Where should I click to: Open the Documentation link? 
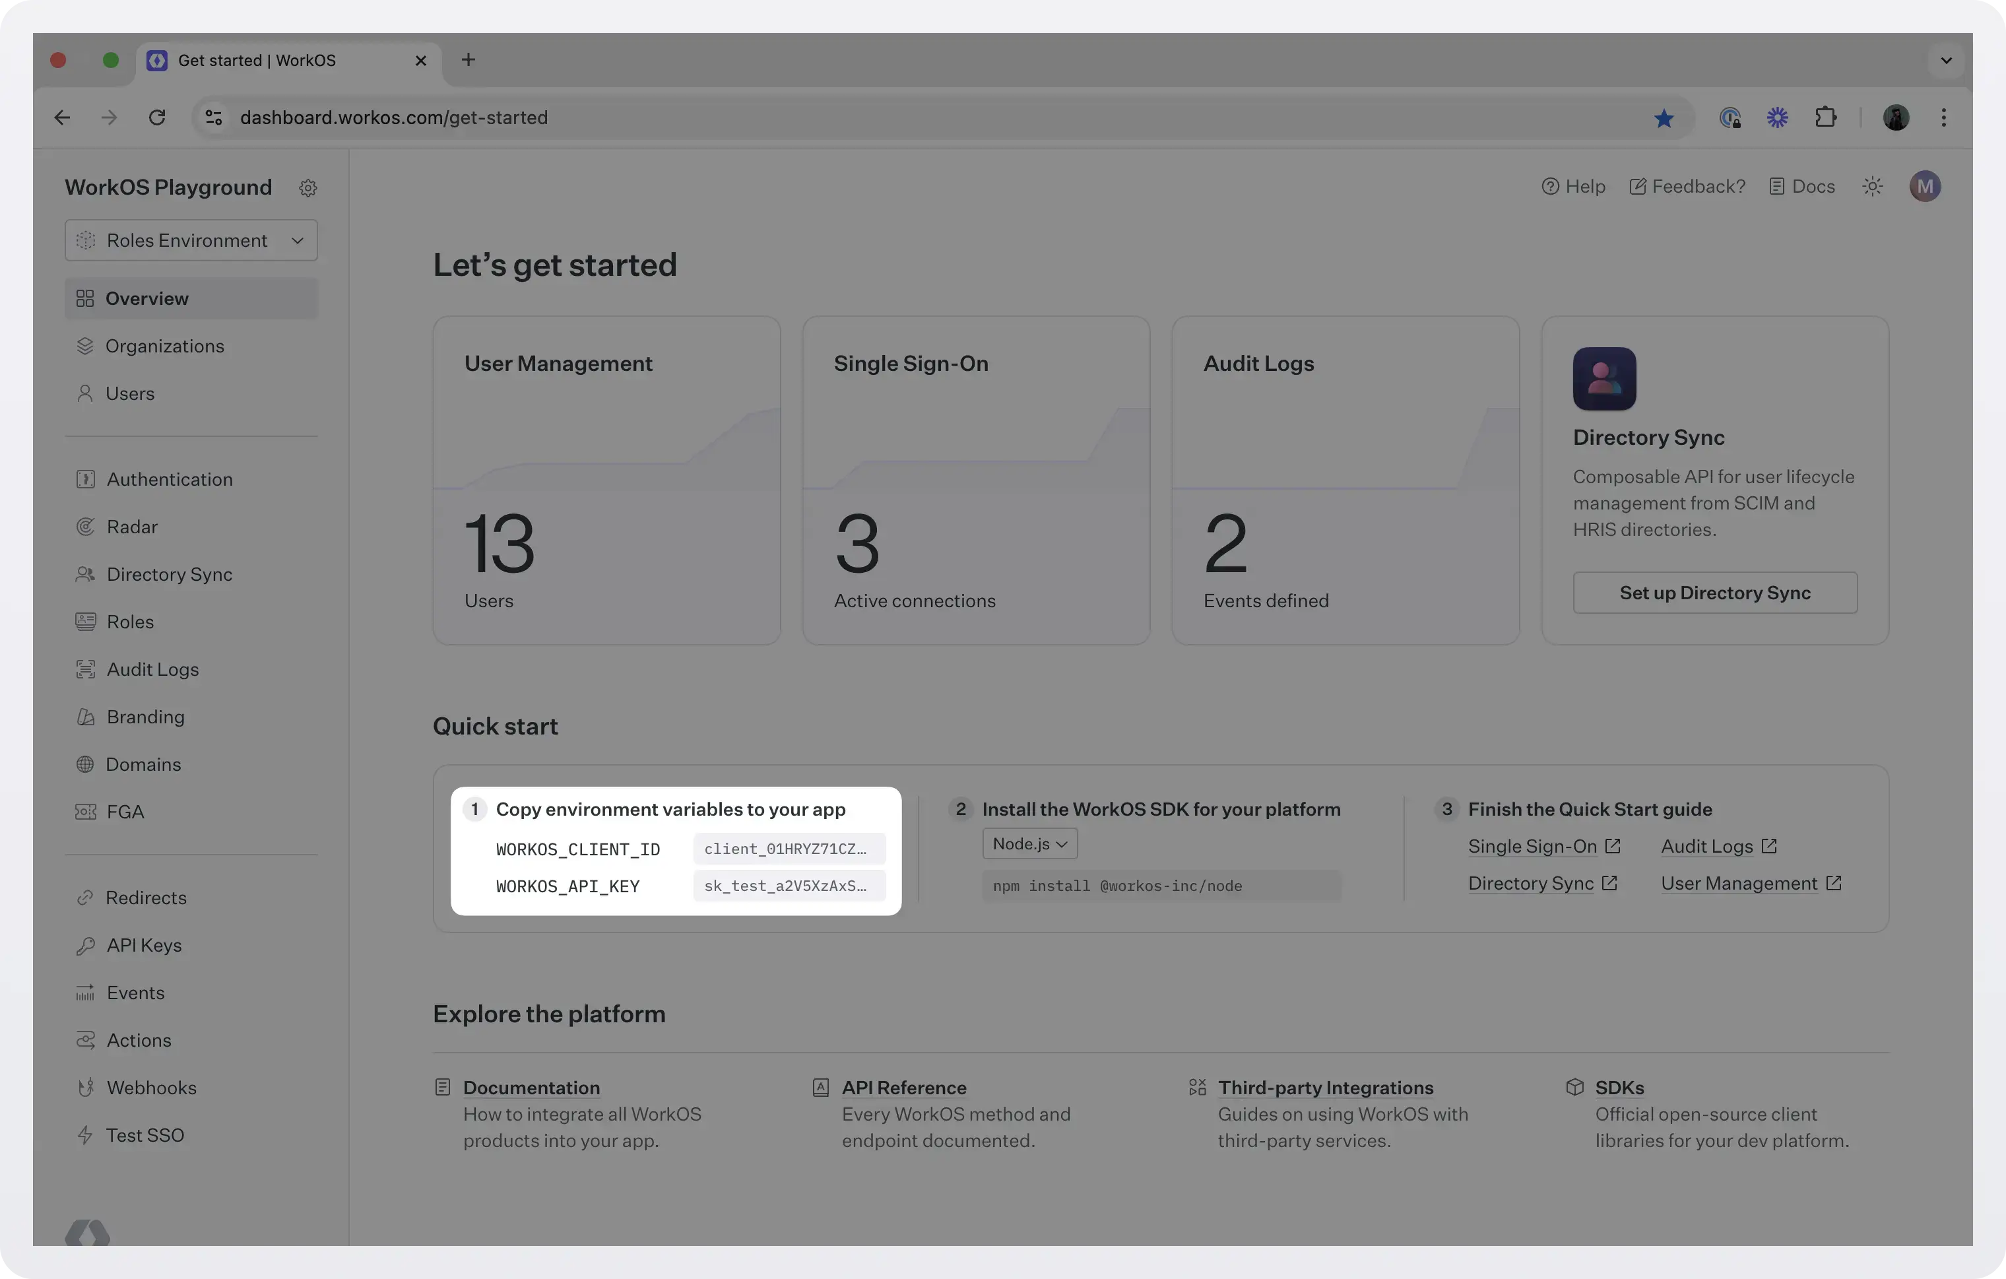point(531,1088)
